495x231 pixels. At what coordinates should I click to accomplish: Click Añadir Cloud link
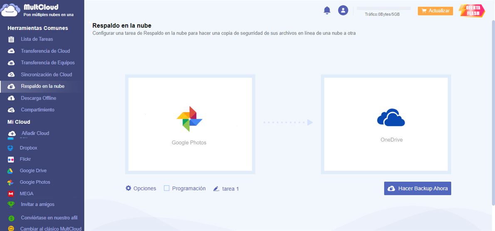[x=35, y=133]
